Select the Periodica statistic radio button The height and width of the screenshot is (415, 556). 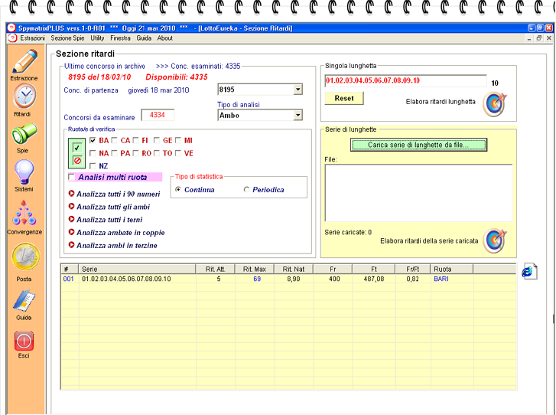tap(246, 190)
